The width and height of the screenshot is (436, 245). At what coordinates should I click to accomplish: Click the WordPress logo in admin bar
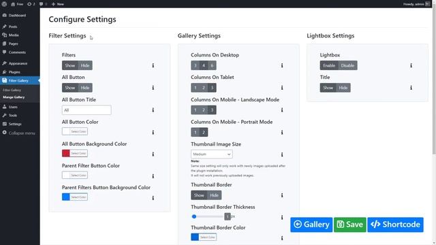4,4
